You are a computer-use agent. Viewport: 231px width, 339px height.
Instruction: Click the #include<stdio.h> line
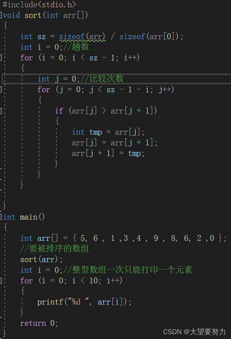[x=39, y=4]
